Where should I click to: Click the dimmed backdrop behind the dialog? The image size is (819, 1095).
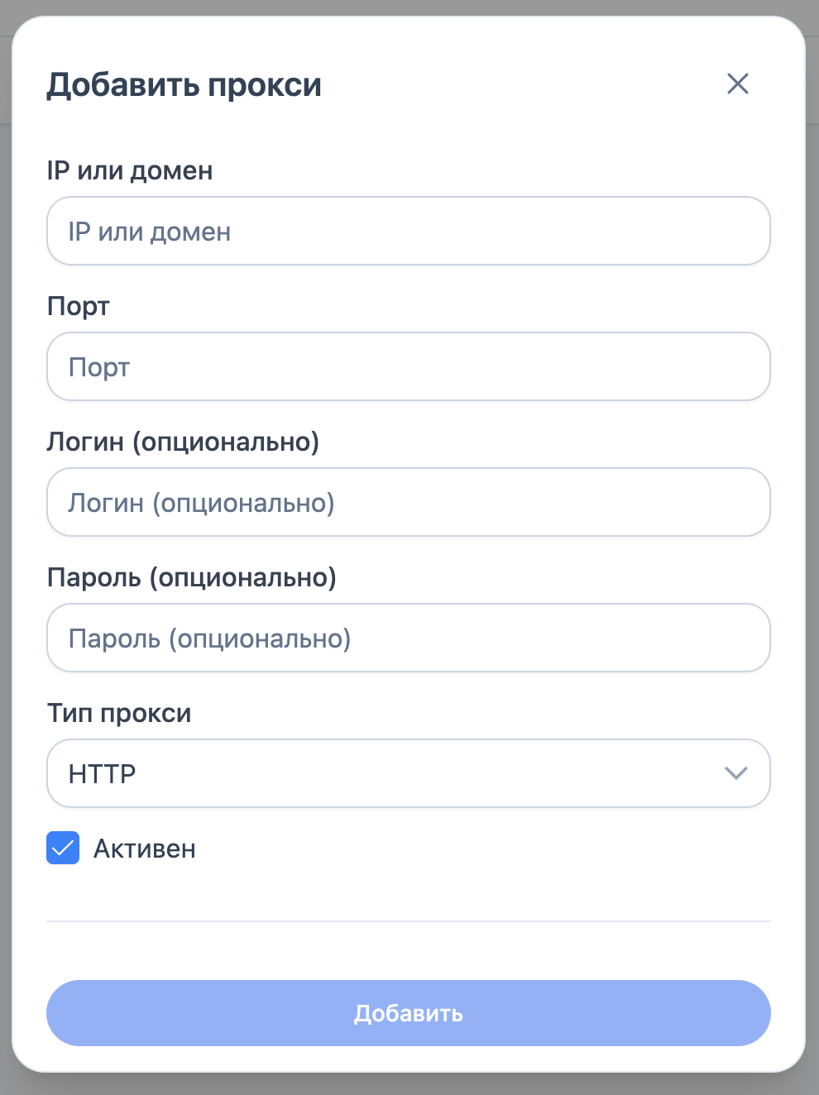coord(812,579)
